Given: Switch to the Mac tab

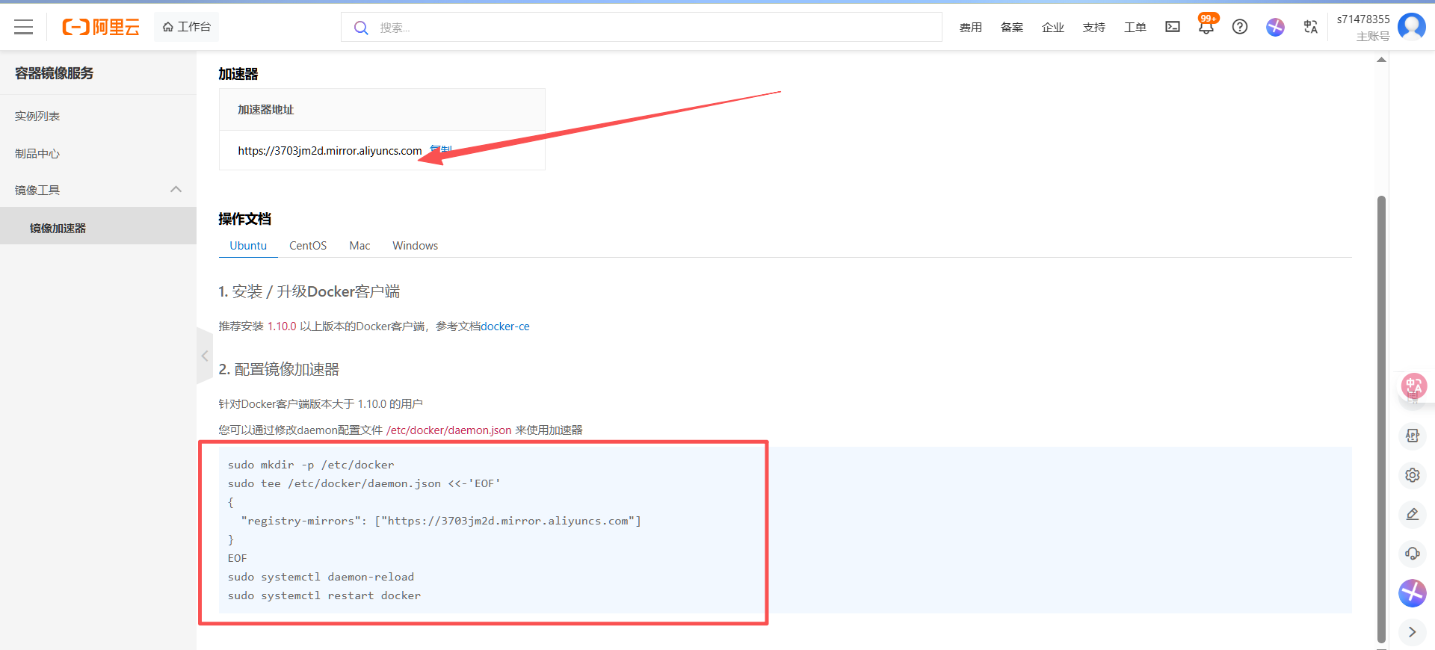Looking at the screenshot, I should coord(359,246).
